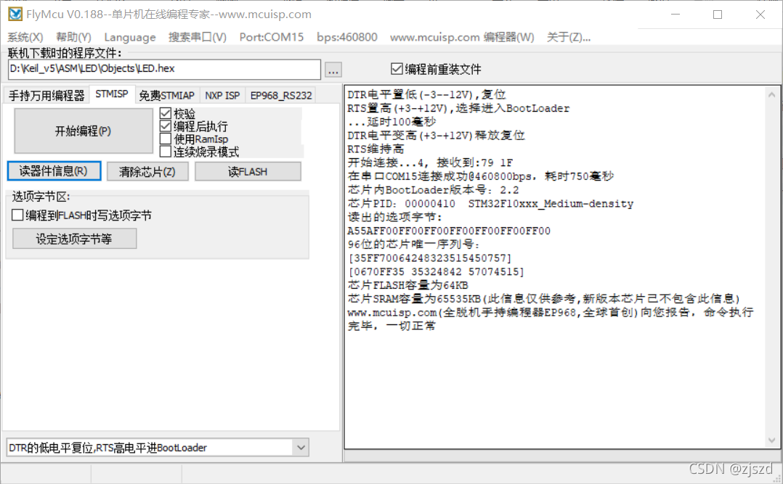Screen dimensions: 783x484
Task: Click log line RTS维持高
Action: 376,149
